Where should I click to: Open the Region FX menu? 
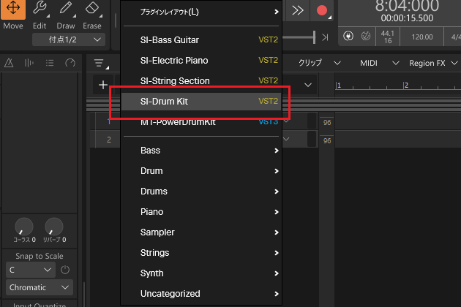(432, 64)
